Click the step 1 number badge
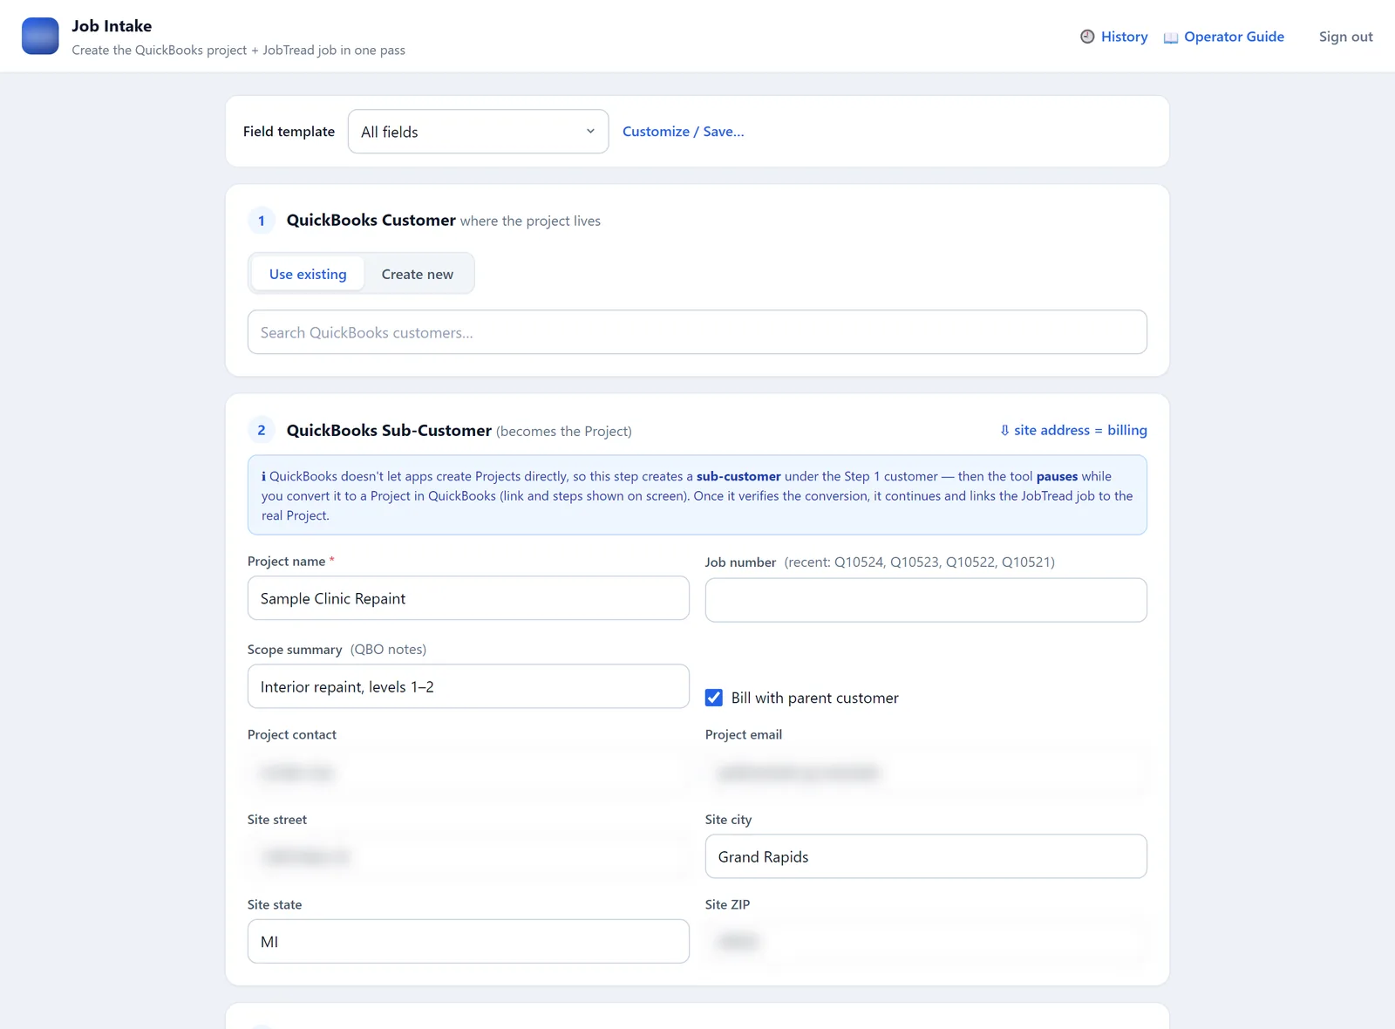Screen dimensions: 1395x1029 [x=262, y=221]
